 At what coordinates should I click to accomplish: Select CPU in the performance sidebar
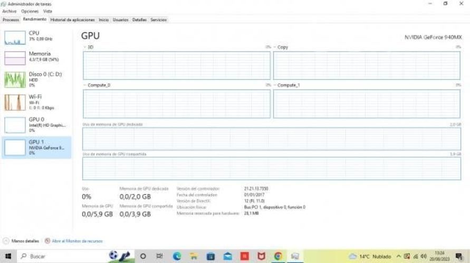point(36,37)
